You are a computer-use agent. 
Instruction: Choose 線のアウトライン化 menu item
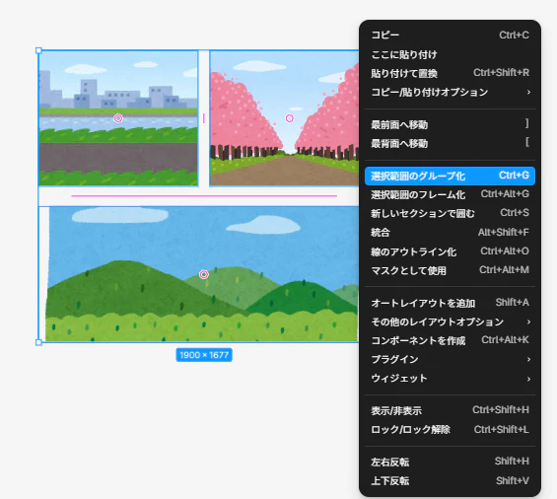(x=450, y=251)
